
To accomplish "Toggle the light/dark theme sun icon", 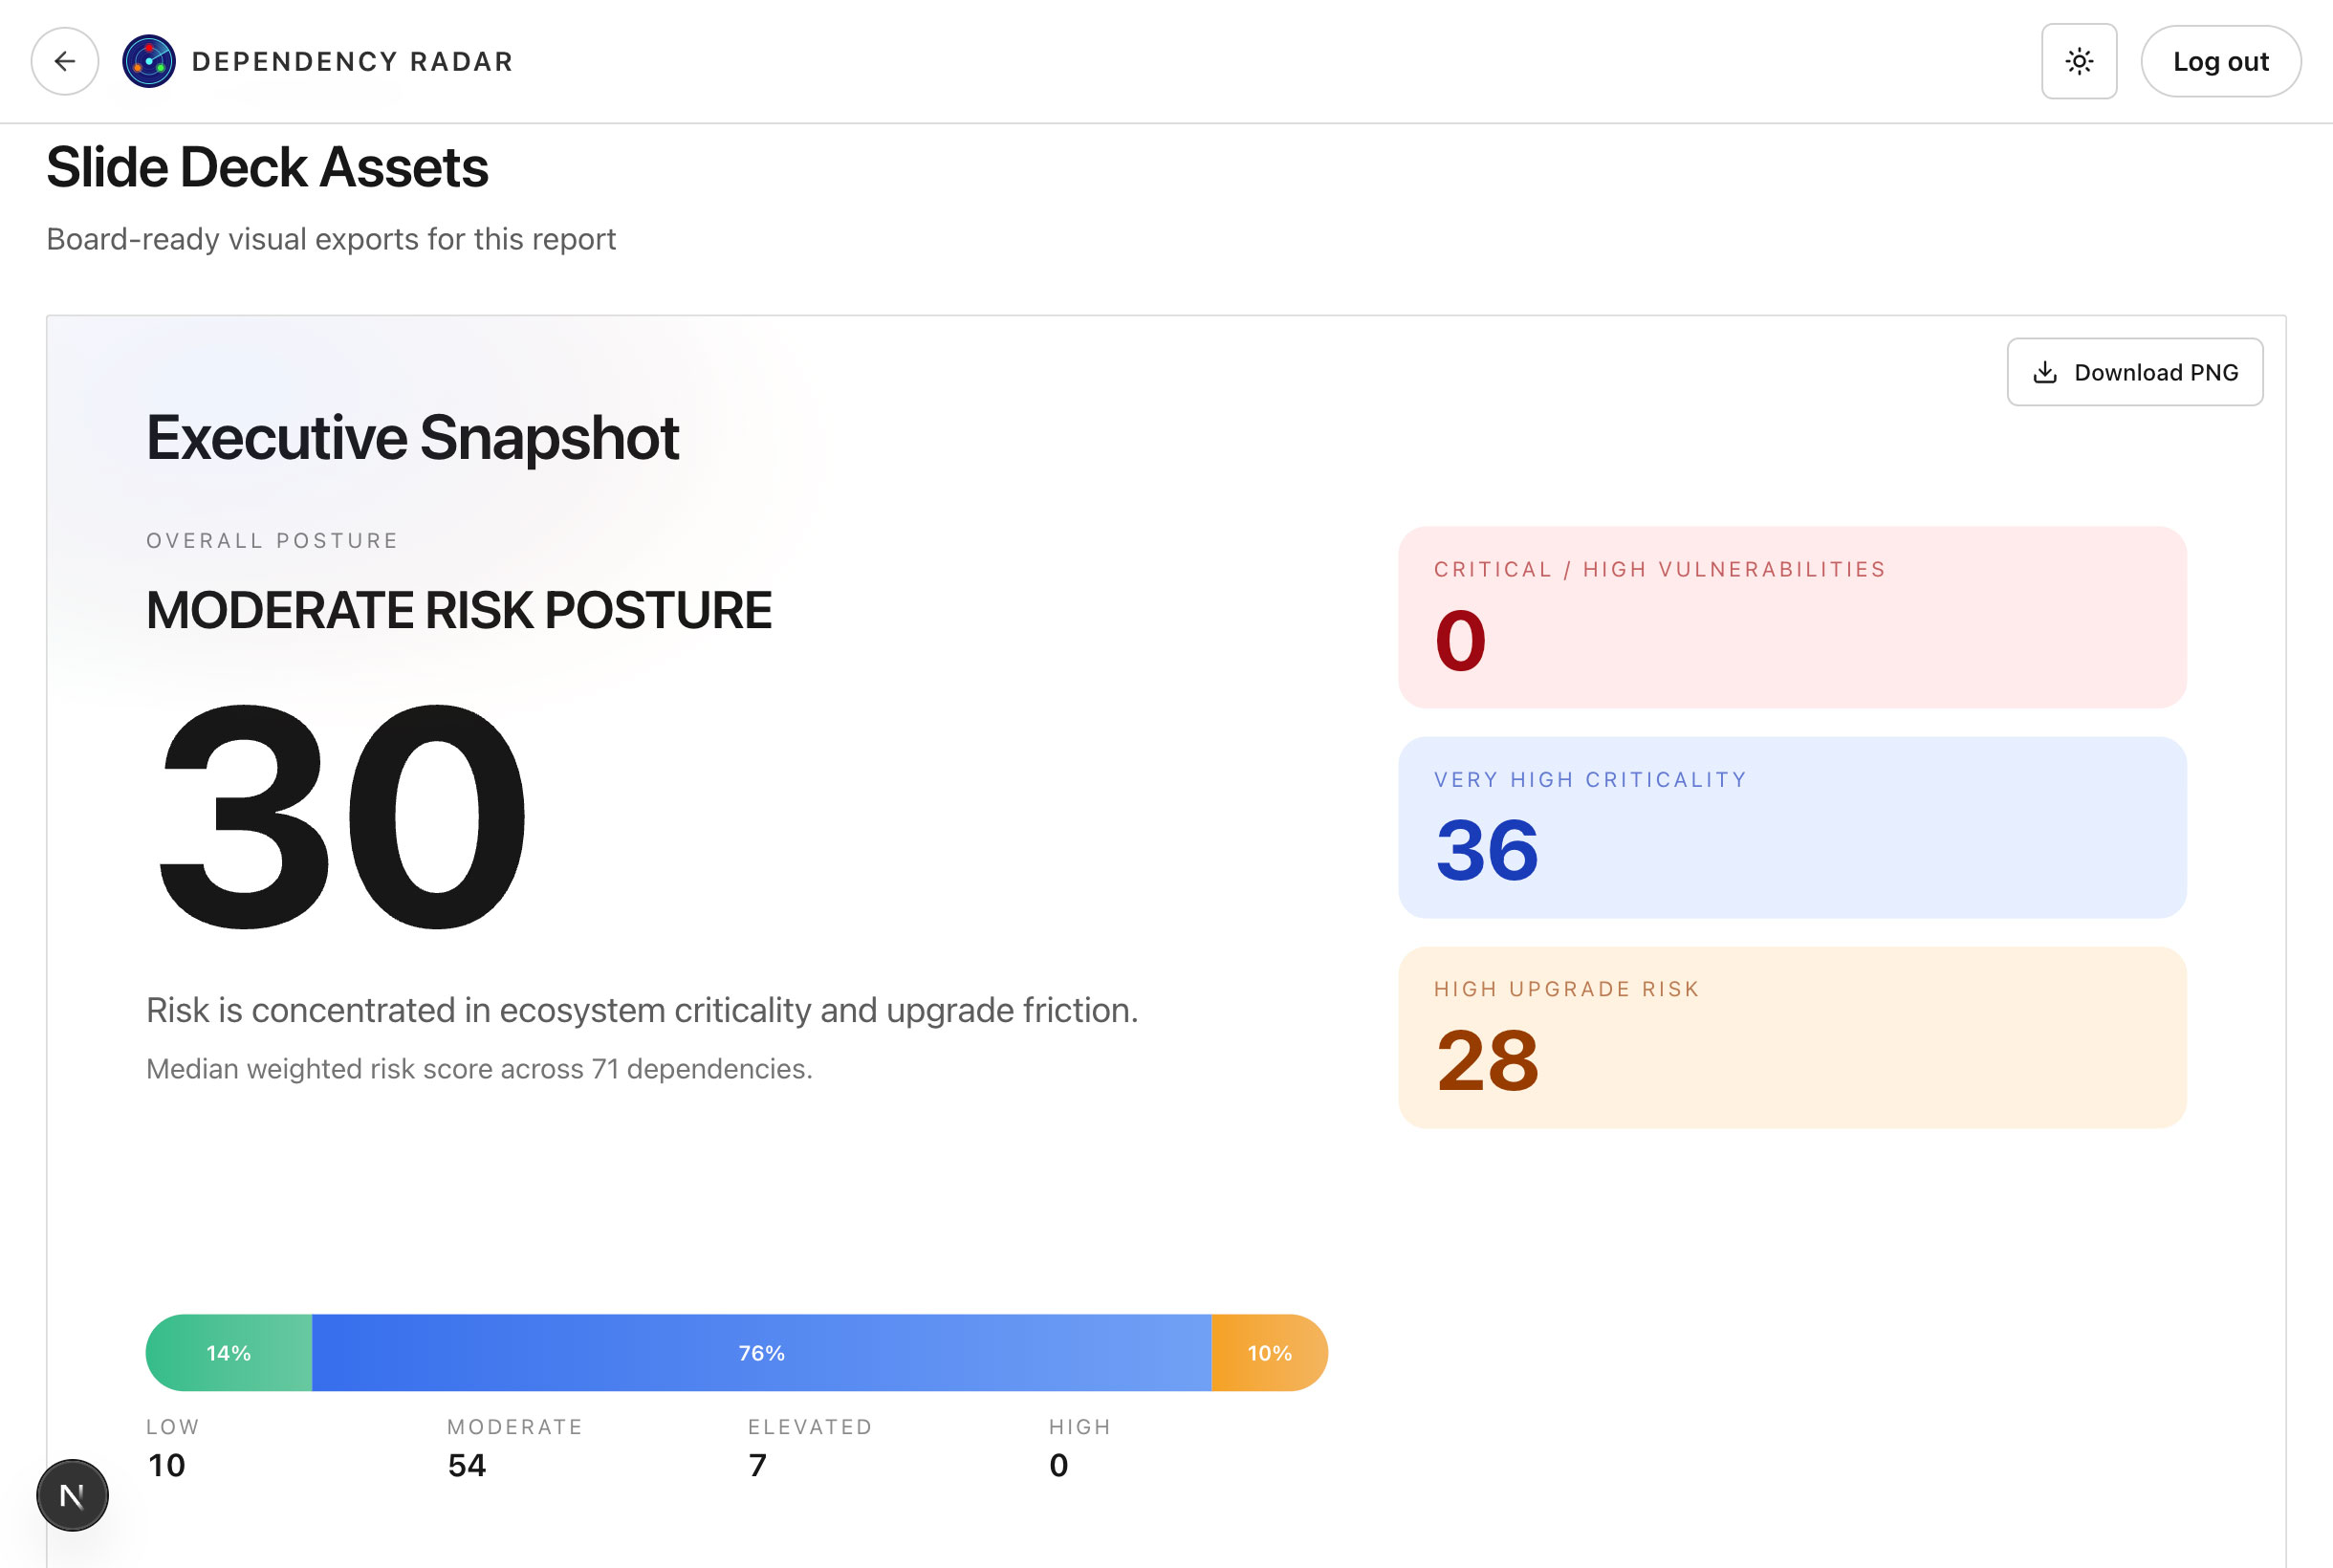I will tap(2078, 62).
